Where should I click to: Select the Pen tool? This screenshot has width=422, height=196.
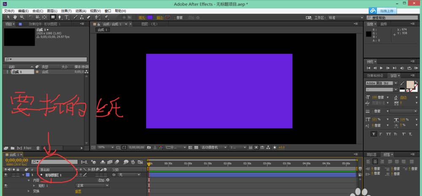(x=60, y=17)
